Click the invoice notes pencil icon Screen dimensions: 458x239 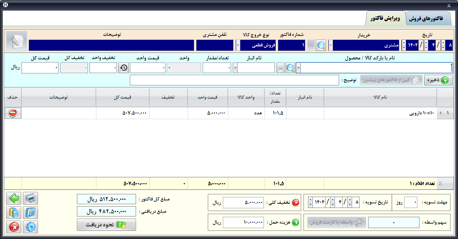point(16,41)
